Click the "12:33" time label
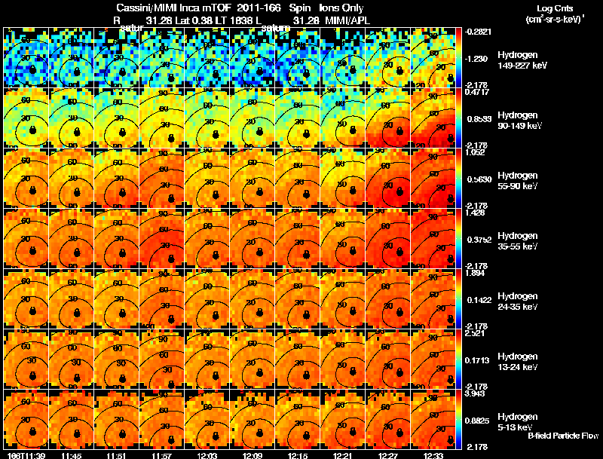 coord(433,455)
